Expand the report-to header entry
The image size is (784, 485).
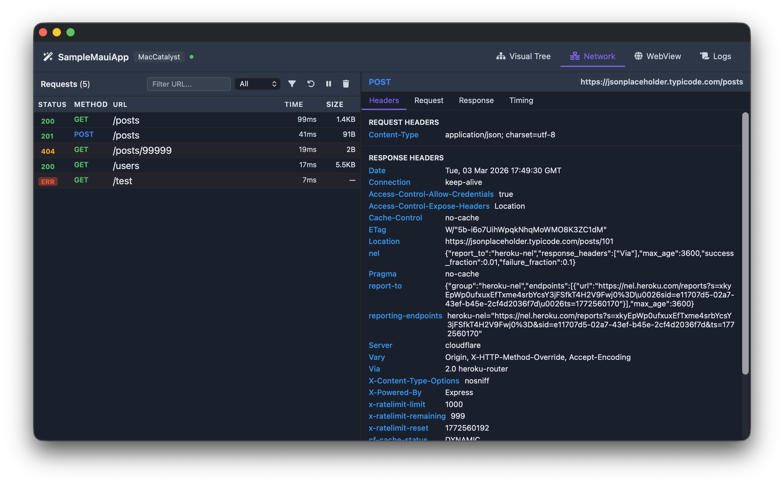pyautogui.click(x=385, y=286)
